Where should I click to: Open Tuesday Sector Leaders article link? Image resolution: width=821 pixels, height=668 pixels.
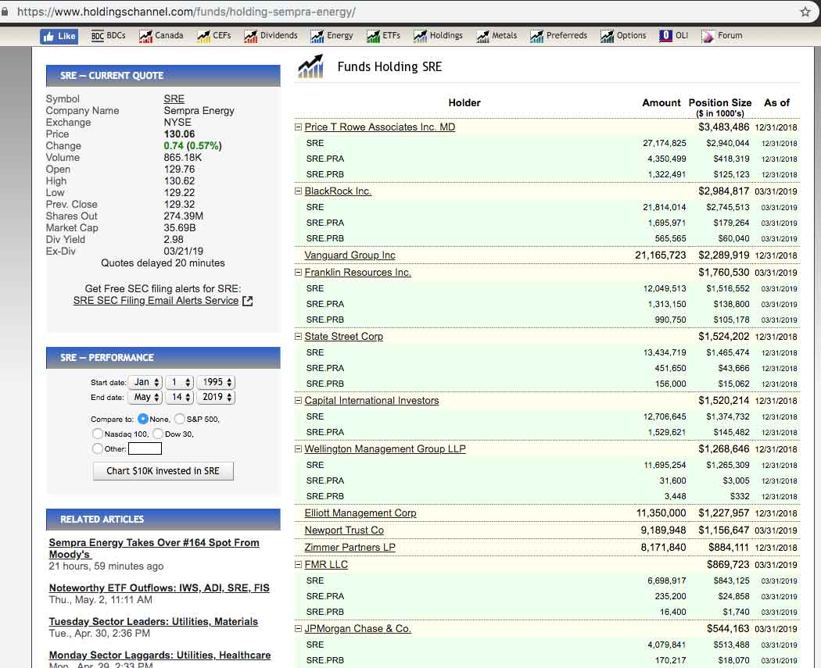pyautogui.click(x=153, y=621)
